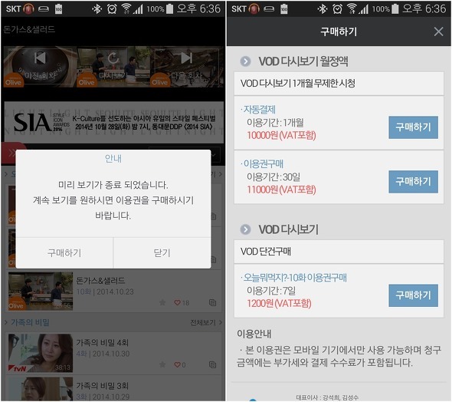The width and height of the screenshot is (452, 402).
Task: Tap the circular arrow beside VOD 다시보기 월정액
Action: [245, 61]
